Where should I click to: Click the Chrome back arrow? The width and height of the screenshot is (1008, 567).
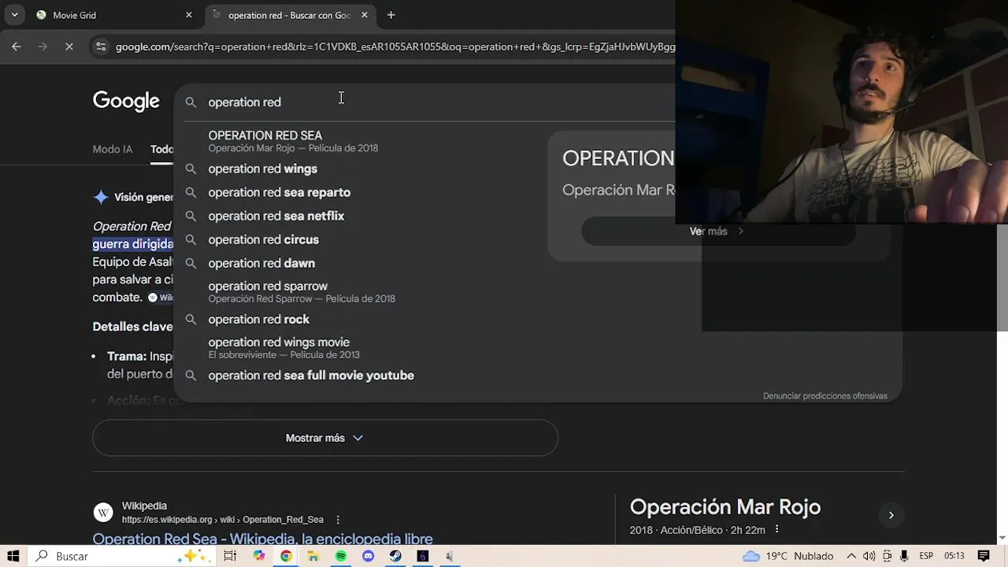tap(17, 46)
